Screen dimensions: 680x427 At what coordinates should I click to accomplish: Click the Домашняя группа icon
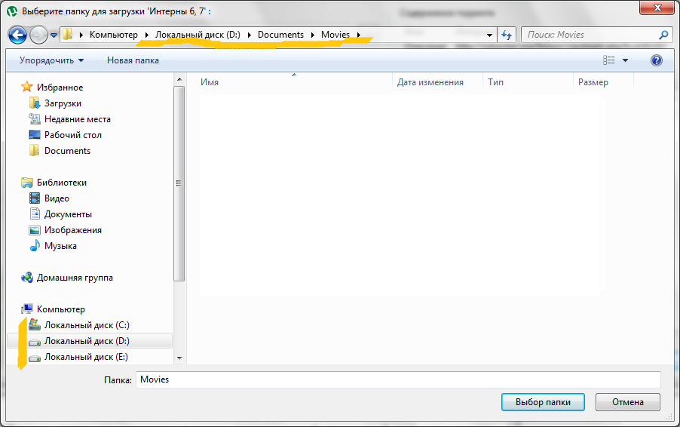pyautogui.click(x=27, y=278)
